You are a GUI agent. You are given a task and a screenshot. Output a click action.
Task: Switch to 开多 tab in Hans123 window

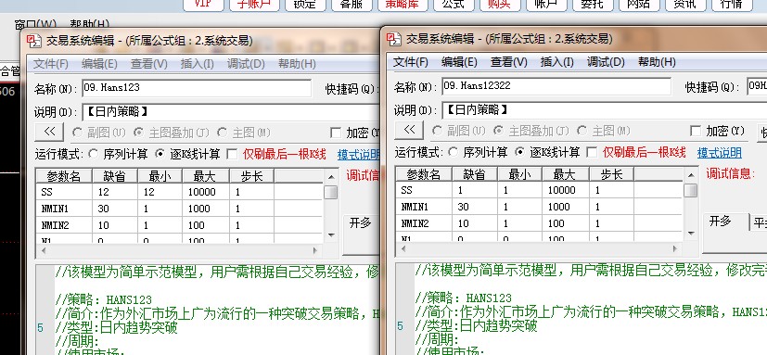pos(361,223)
